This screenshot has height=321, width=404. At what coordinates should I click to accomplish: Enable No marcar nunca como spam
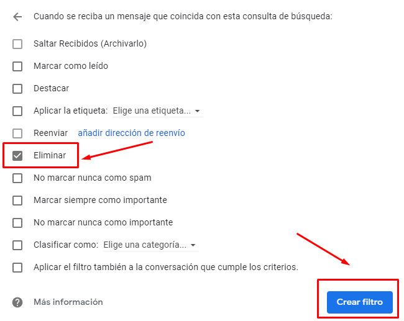17,178
